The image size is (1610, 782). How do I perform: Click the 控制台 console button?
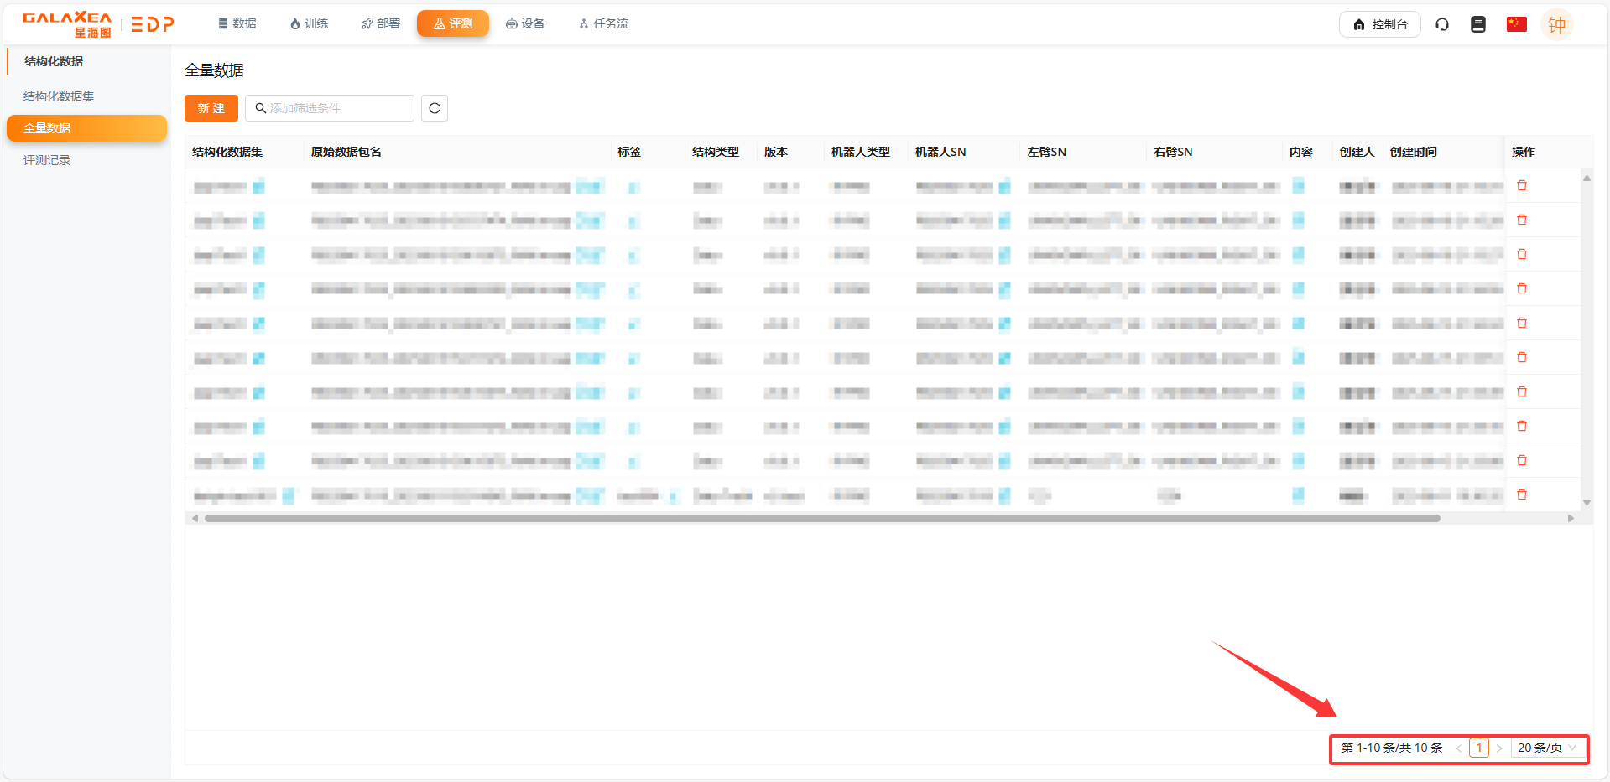(1379, 24)
